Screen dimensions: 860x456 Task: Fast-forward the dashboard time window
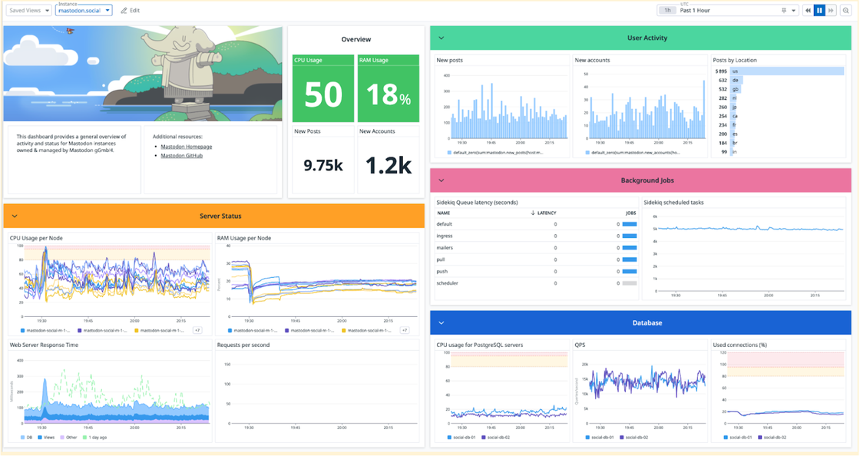830,10
